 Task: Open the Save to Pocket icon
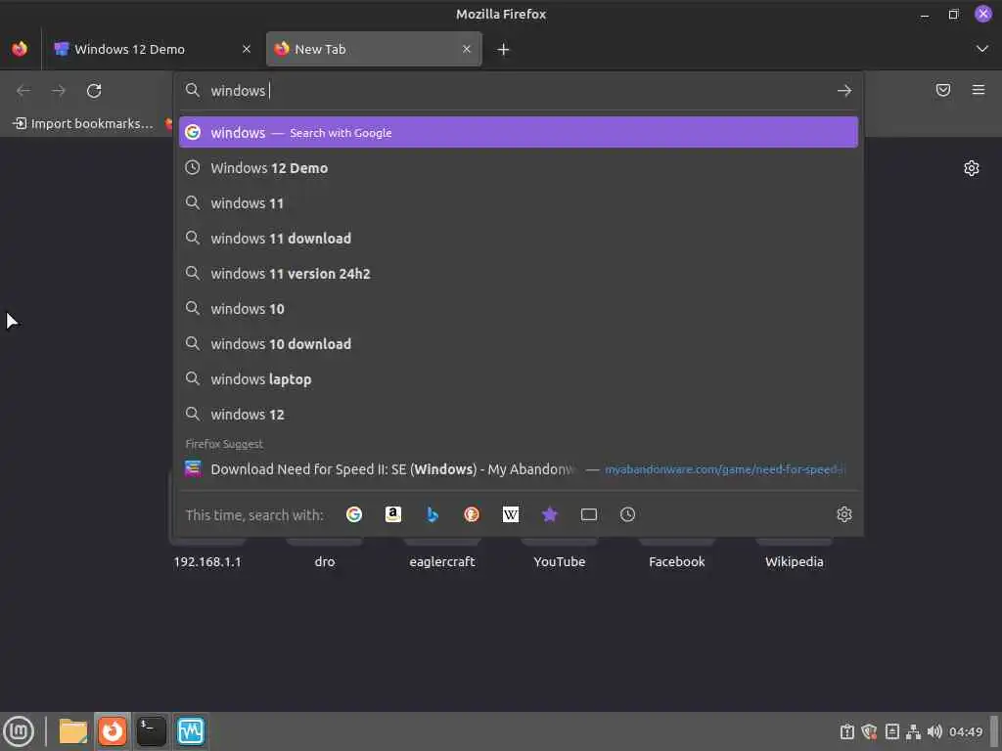click(943, 90)
